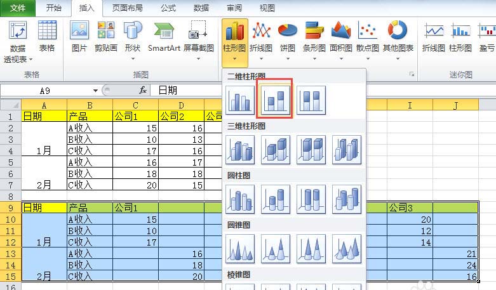This screenshot has height=290, width=496.
Task: Choose 3D cone chart
Action: (346, 249)
